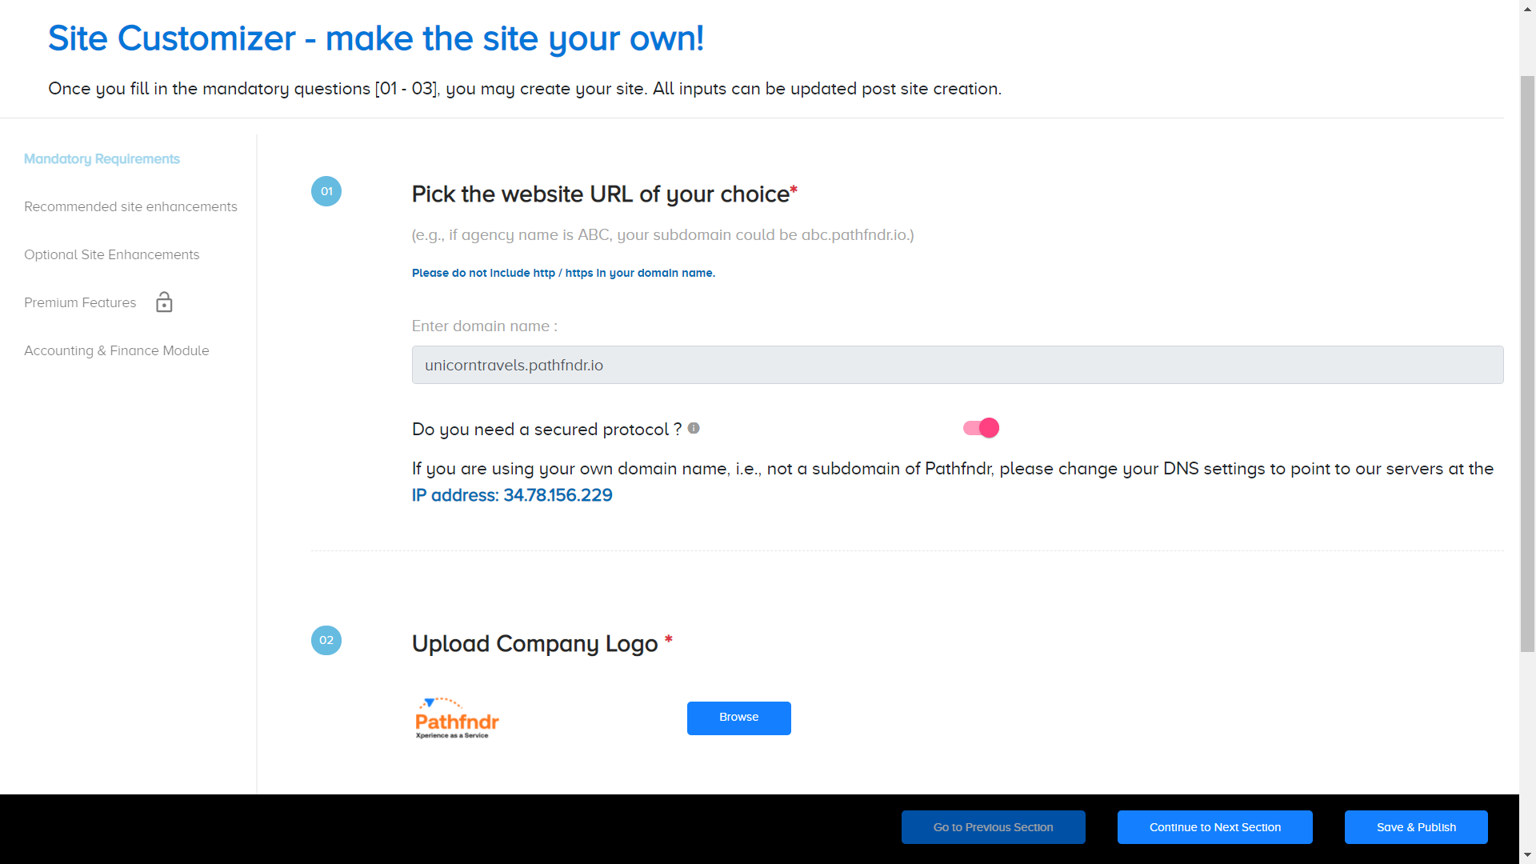Screen dimensions: 1536x864
Task: Click the Site Customizer page heading
Action: point(376,38)
